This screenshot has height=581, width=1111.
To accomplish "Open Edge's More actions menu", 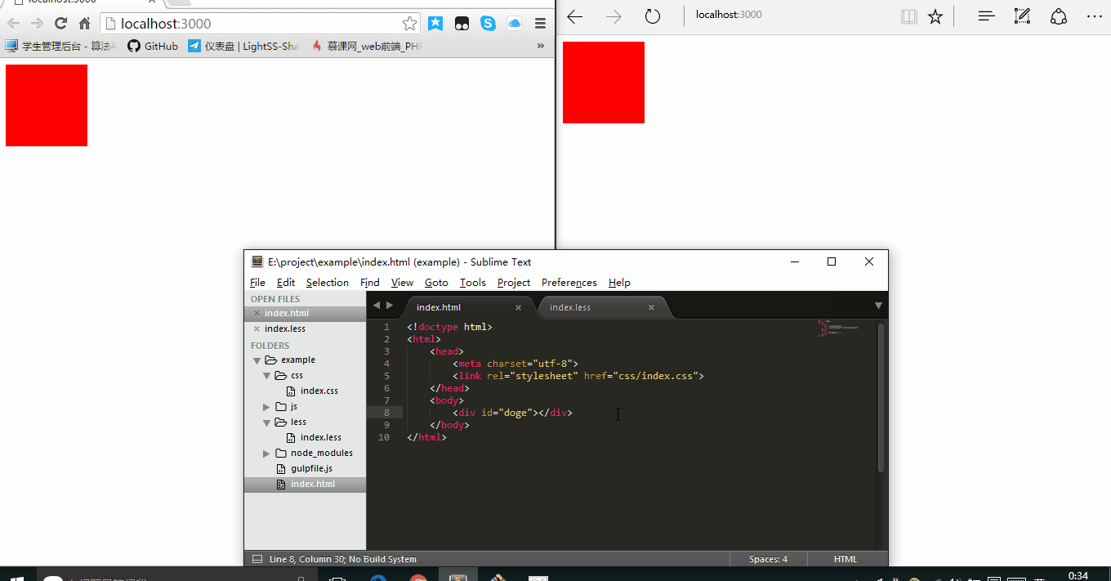I will coord(1095,16).
